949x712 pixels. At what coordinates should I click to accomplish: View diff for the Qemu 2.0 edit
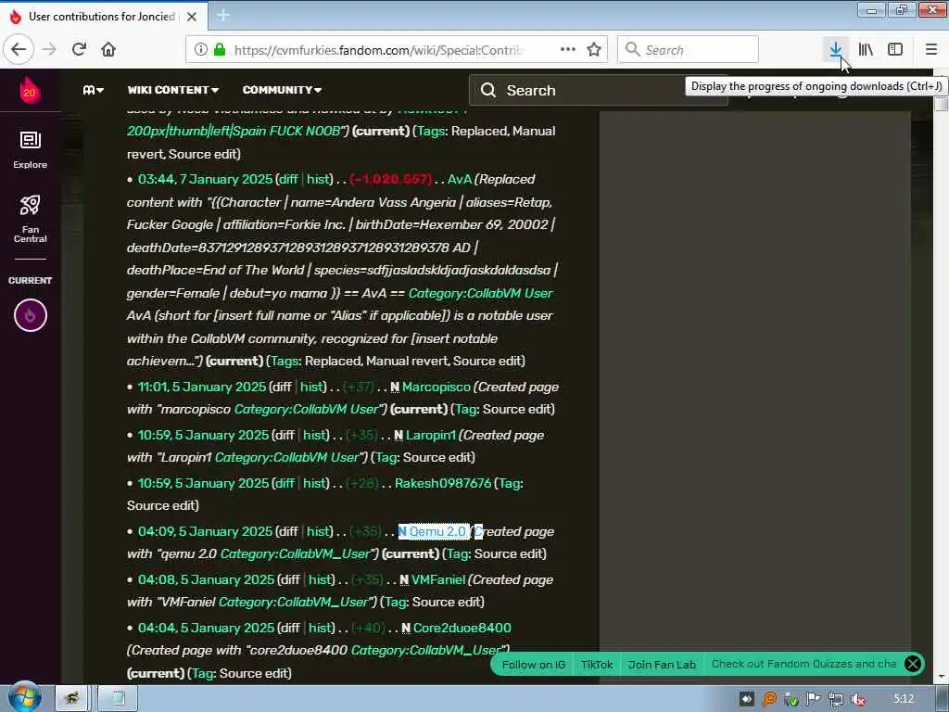(288, 531)
